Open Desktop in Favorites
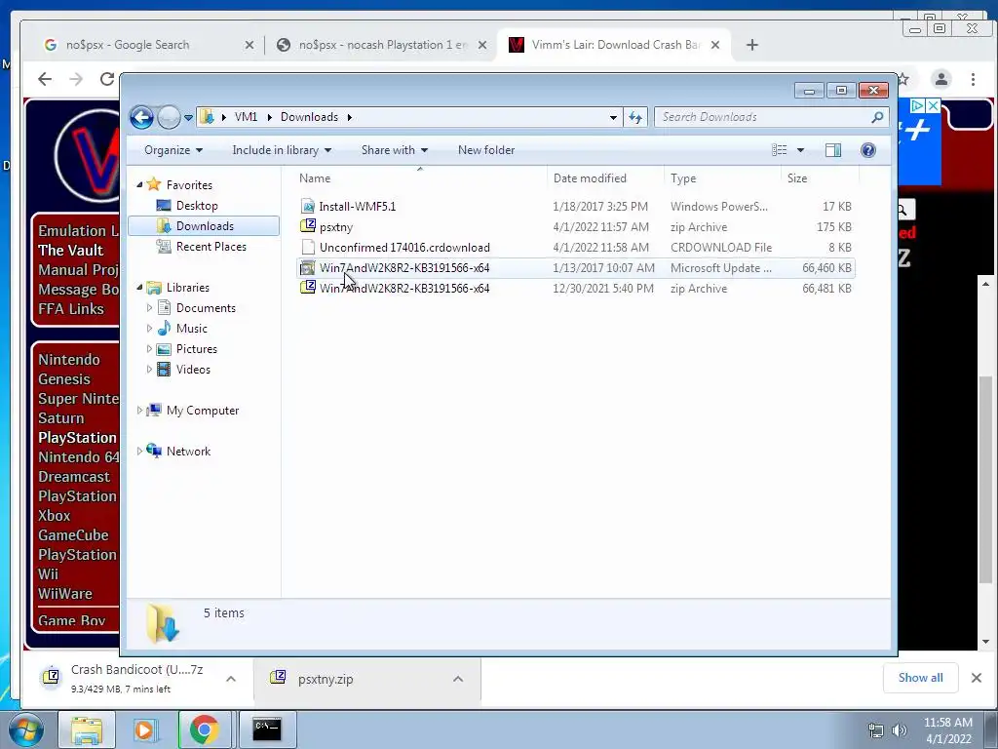 [x=197, y=206]
